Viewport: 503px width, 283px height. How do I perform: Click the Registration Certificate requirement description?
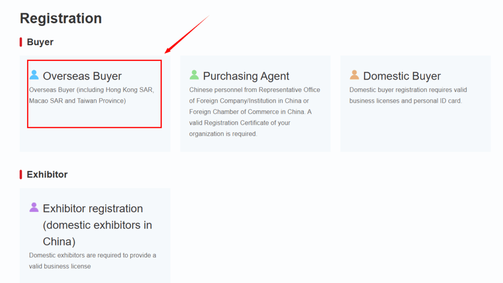click(x=255, y=112)
